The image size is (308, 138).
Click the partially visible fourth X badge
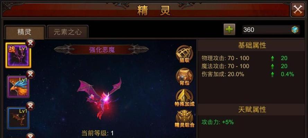[30, 136]
